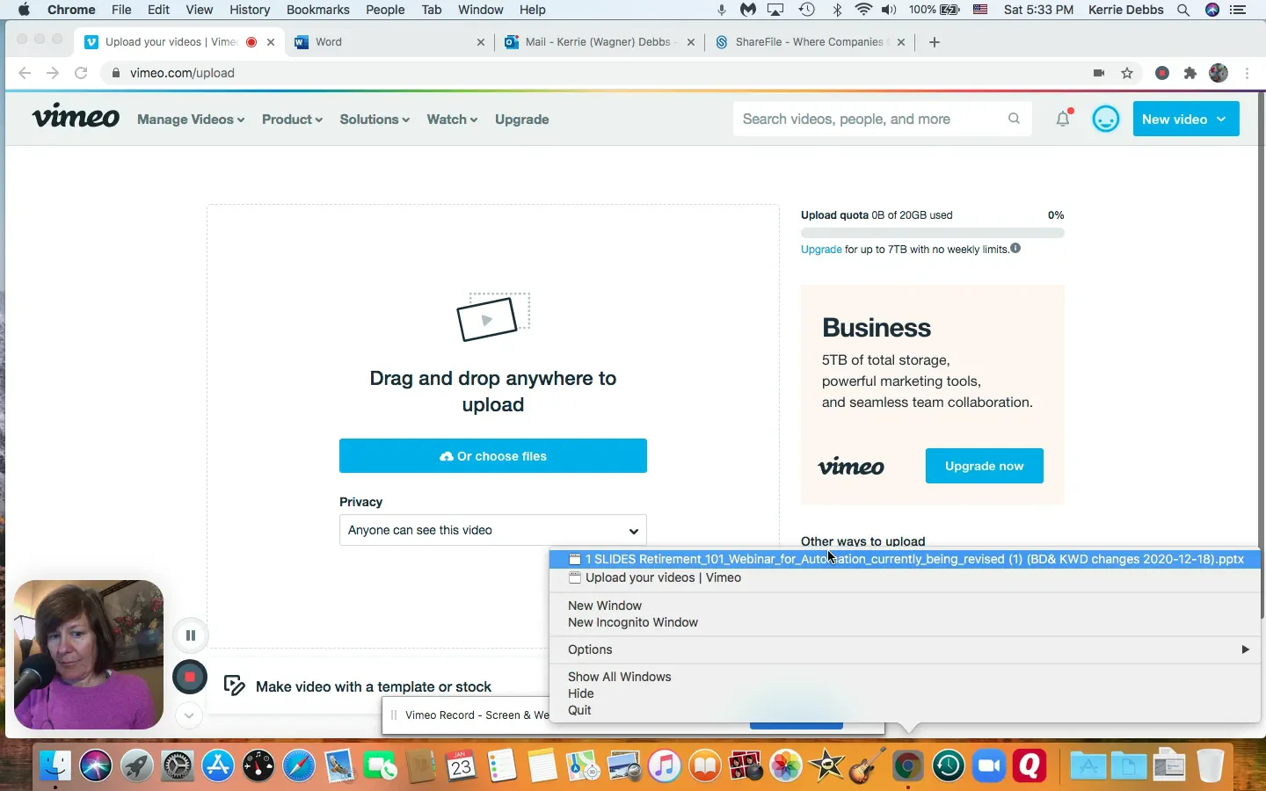Click the Upgrade now button
The image size is (1266, 791).
tap(985, 466)
